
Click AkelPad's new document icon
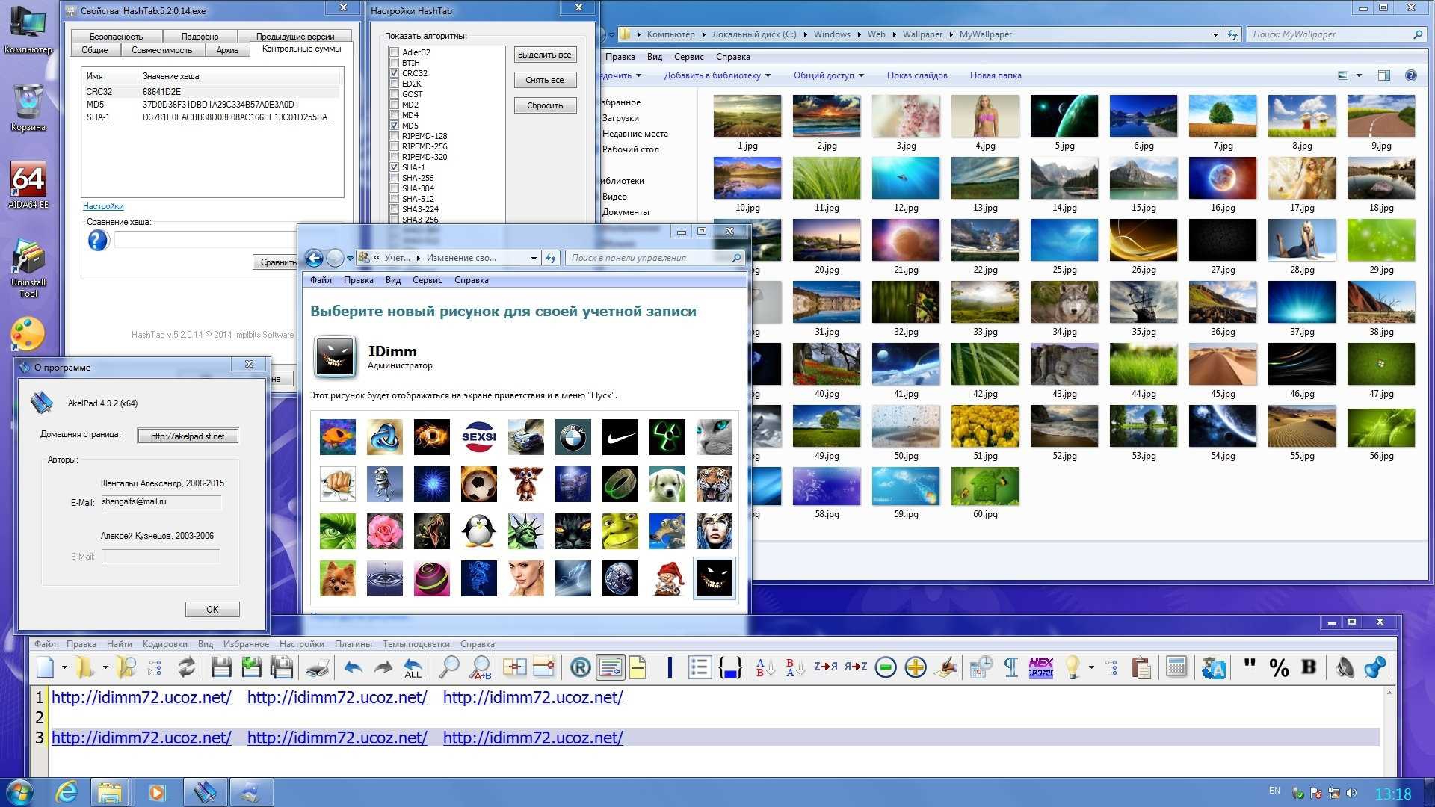(46, 667)
